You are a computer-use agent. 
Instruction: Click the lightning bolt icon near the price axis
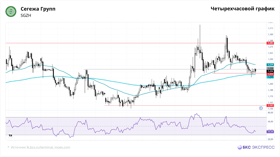pos(261,108)
